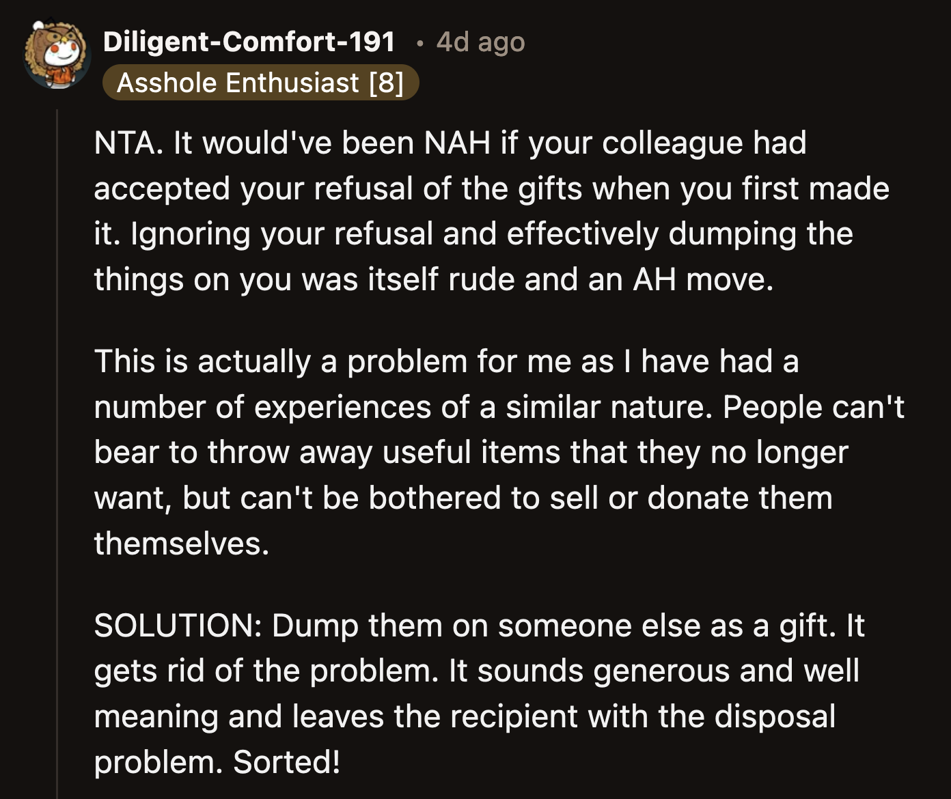The width and height of the screenshot is (951, 799).
Task: Click the brown flair pill under the username
Action: point(262,82)
